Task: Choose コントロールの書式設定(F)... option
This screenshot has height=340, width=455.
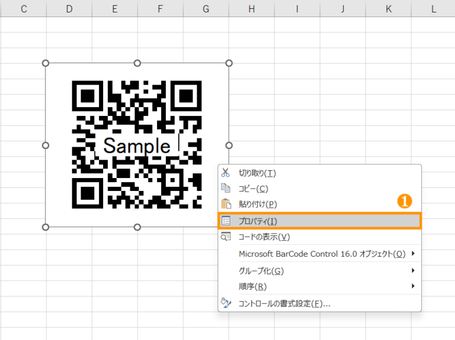Action: click(x=284, y=303)
